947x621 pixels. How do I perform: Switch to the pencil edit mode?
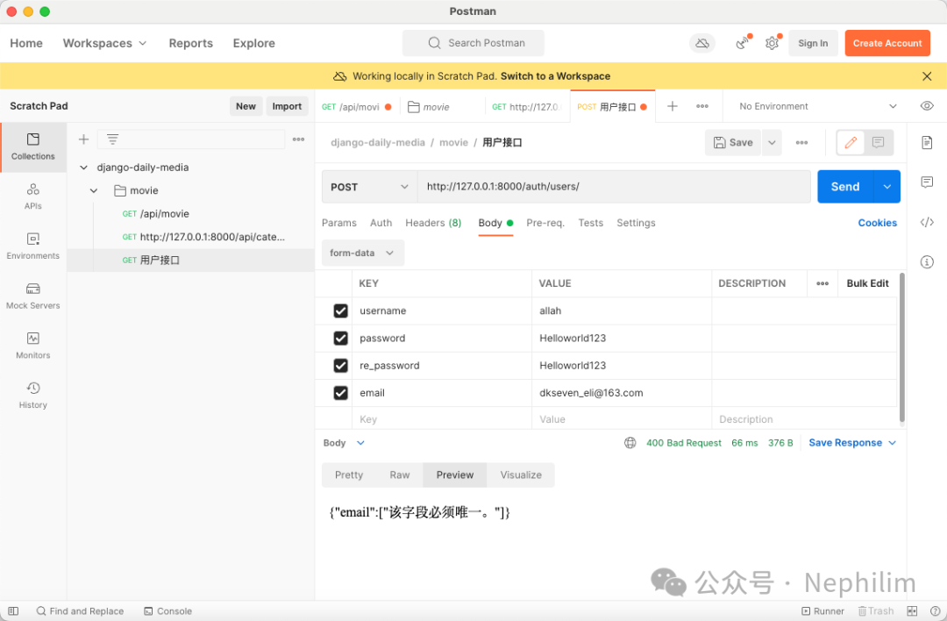[851, 143]
